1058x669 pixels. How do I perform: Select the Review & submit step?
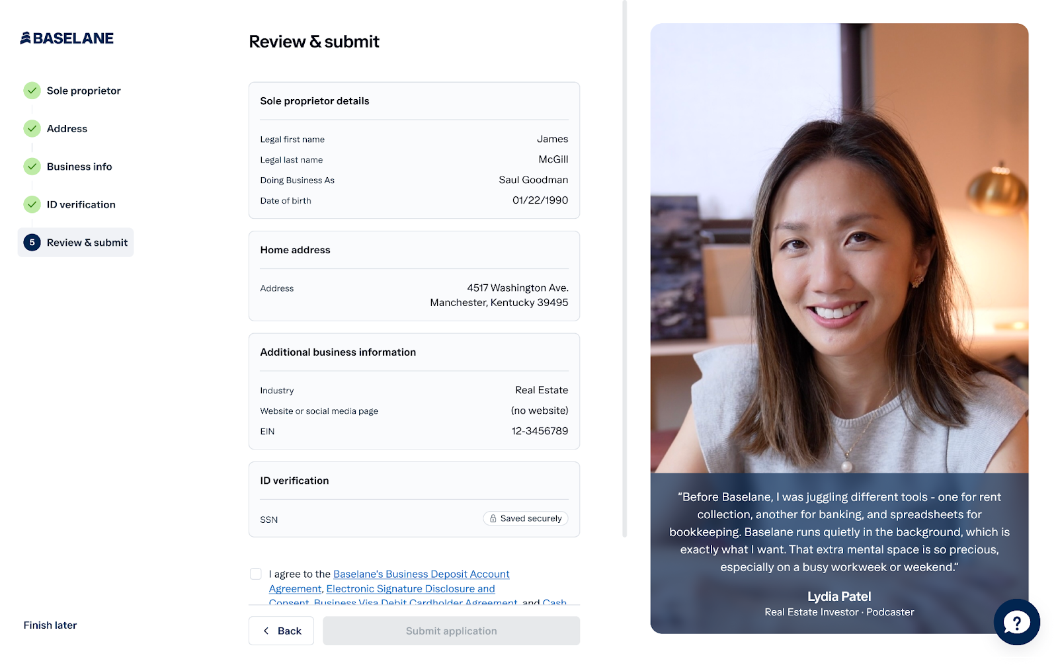click(75, 243)
